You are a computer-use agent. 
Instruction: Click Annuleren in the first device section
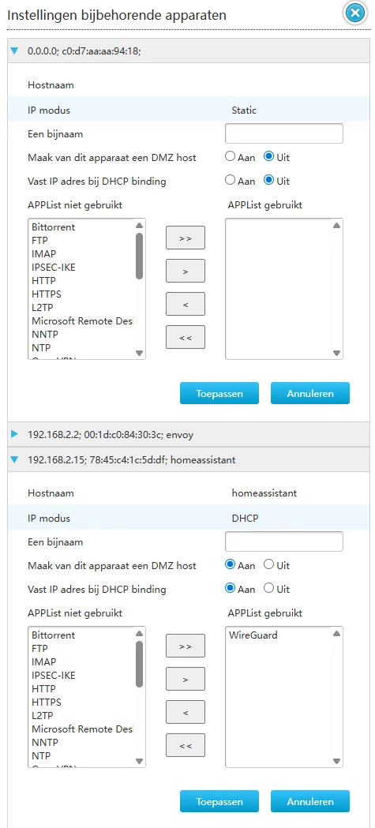310,393
